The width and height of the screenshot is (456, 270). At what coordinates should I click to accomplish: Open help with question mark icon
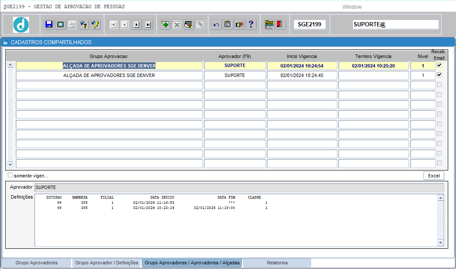point(251,24)
